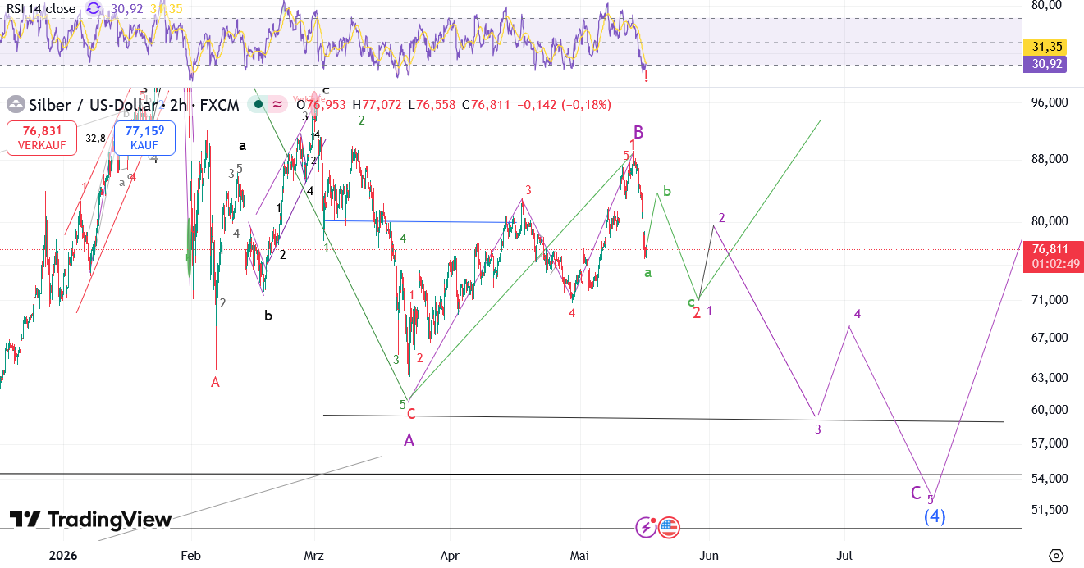
Task: Click the Feb label on time axis
Action: [x=190, y=555]
